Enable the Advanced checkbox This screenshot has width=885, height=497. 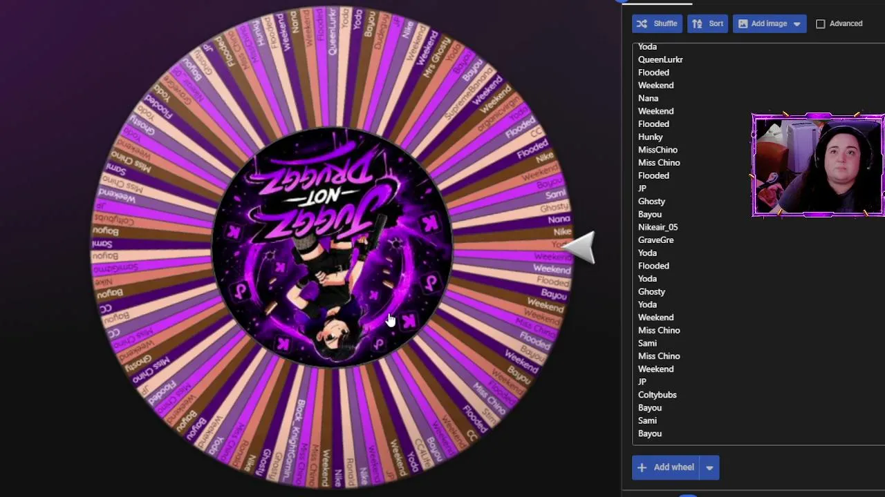(821, 24)
